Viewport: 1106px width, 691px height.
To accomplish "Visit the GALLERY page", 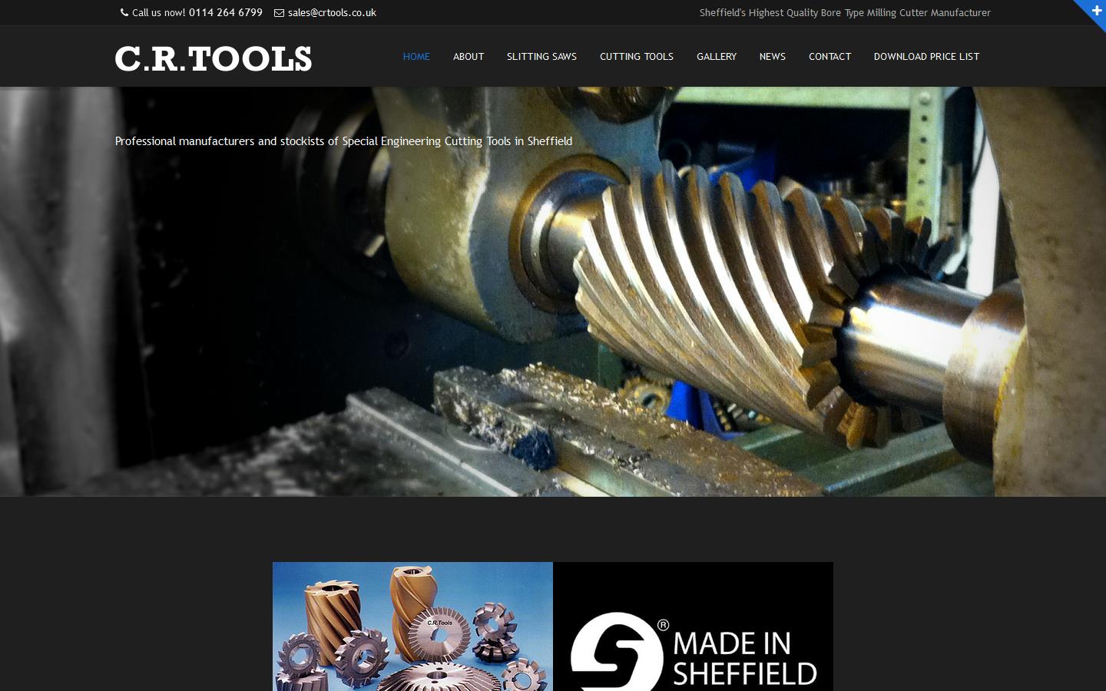I will tap(717, 57).
